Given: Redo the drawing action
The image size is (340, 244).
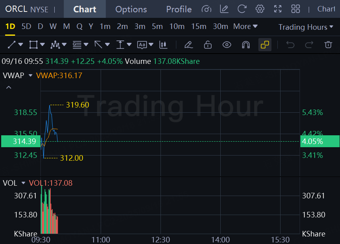Looking at the screenshot, I should point(309,45).
